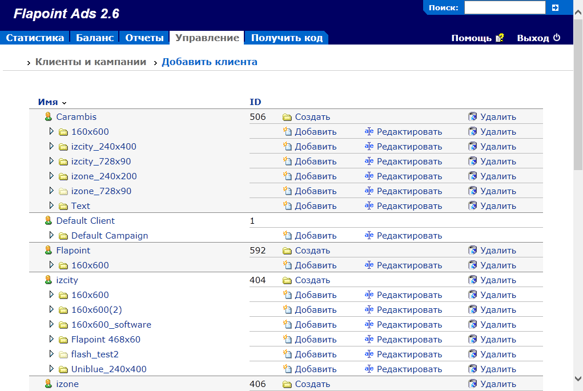Screen dimensions: 583x391
Task: Click the Добавить клиента link
Action: click(x=210, y=62)
